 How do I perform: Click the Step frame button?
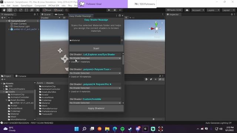120,10
